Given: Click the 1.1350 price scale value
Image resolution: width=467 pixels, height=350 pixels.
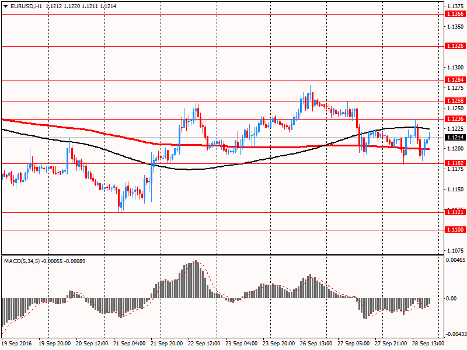Looking at the screenshot, I should pyautogui.click(x=455, y=27).
